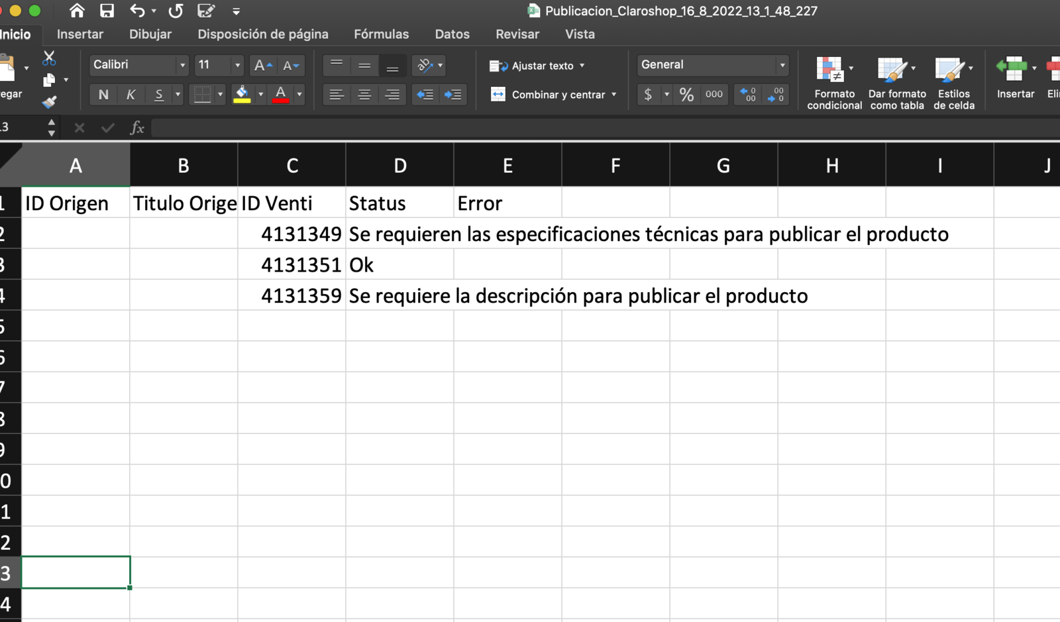The width and height of the screenshot is (1060, 622).
Task: Click the insert function fx icon
Action: point(136,128)
